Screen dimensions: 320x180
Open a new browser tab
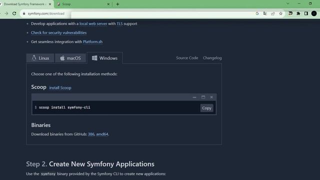click(x=117, y=4)
